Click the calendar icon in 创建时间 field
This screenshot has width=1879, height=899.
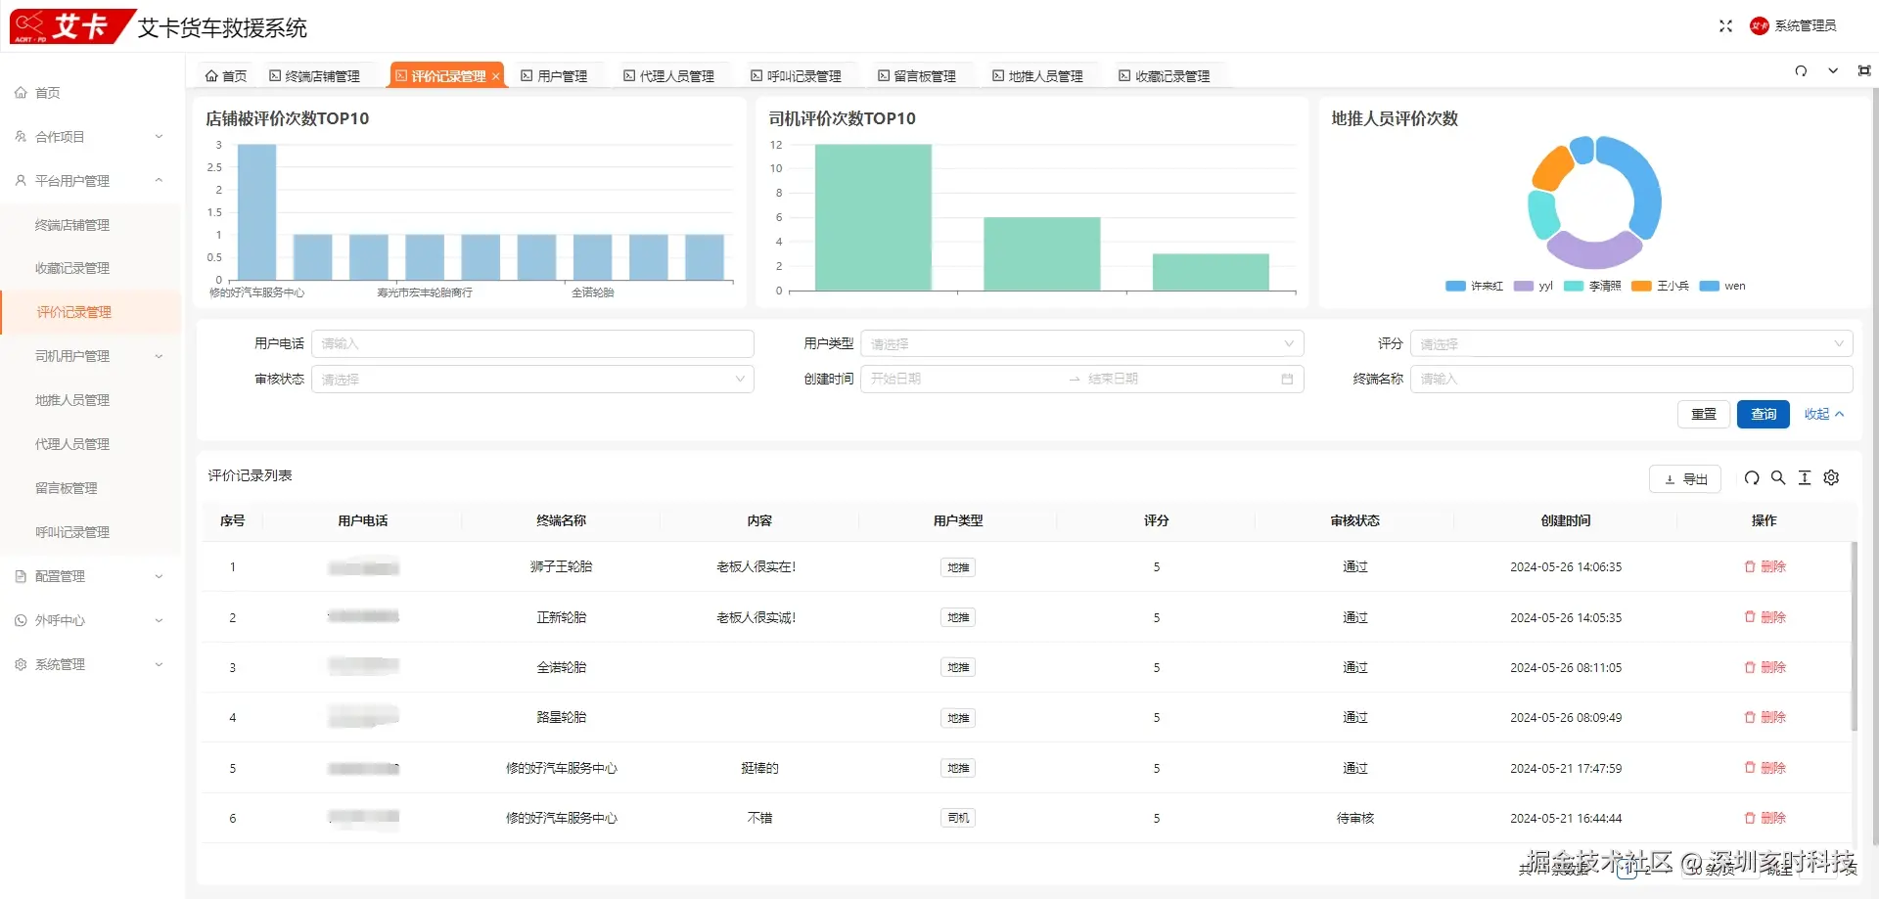pos(1287,379)
